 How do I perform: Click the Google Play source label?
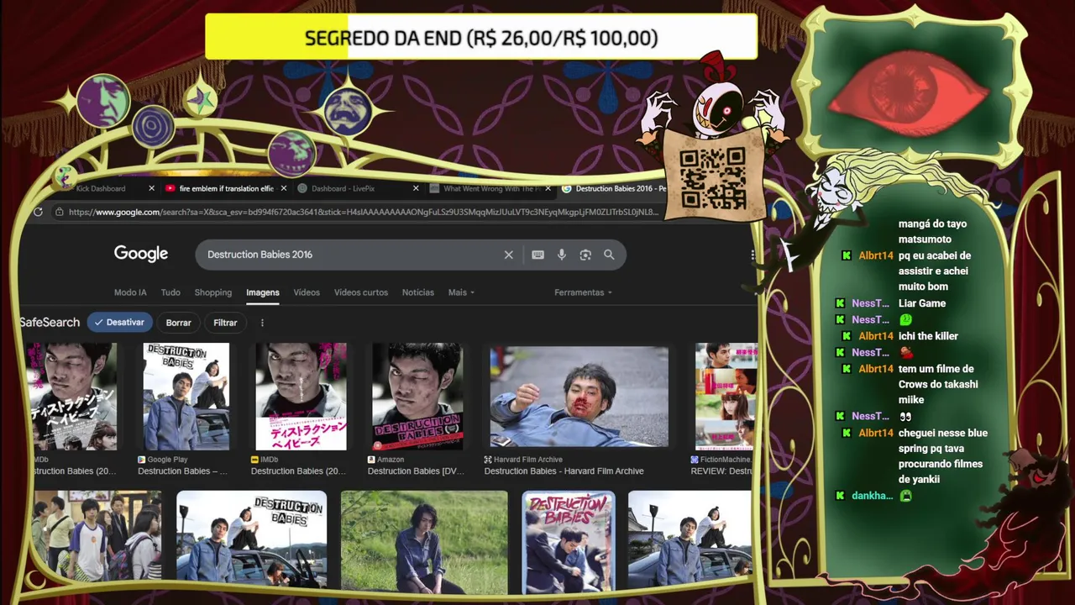point(167,460)
